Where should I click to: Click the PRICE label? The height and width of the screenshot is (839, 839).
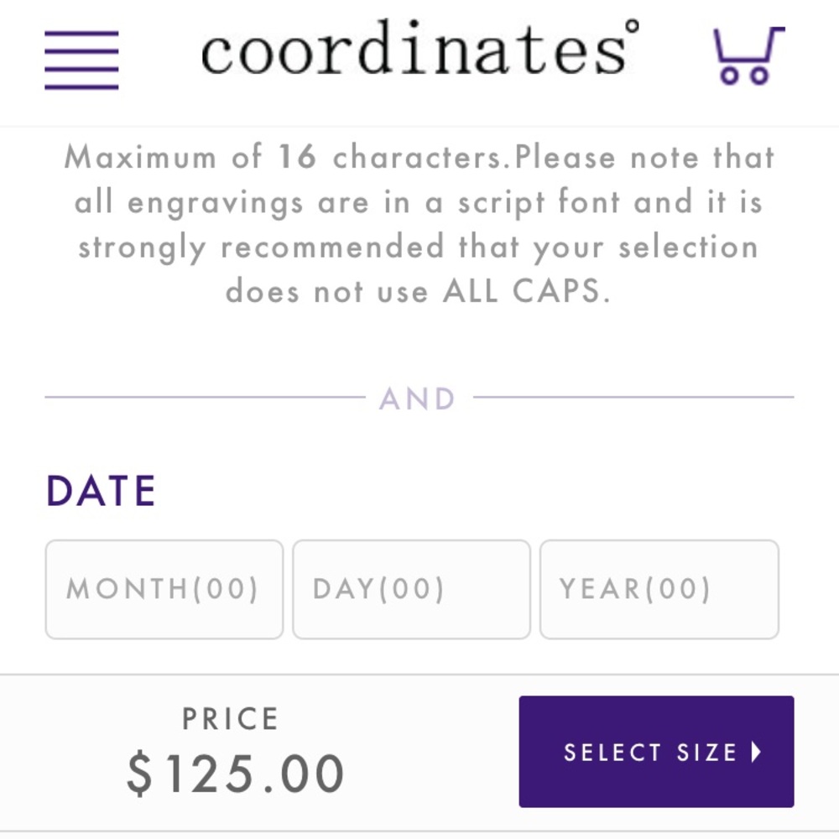(228, 718)
